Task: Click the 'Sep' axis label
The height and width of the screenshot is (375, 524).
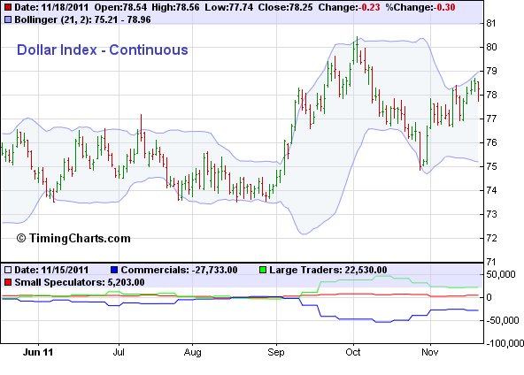Action: pos(276,352)
